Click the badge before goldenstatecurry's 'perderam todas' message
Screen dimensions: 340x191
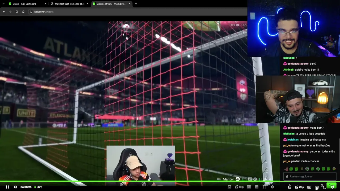[x=285, y=151]
